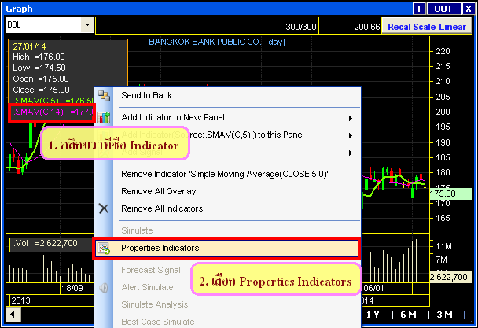The height and width of the screenshot is (328, 478).
Task: Click Add Indicator to New Panel text
Action: tap(173, 117)
